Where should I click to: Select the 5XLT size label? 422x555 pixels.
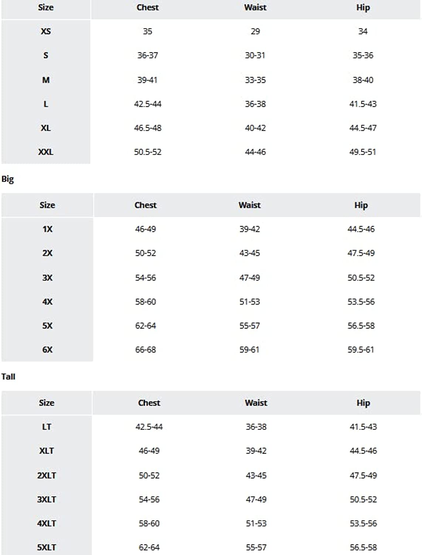click(x=47, y=547)
